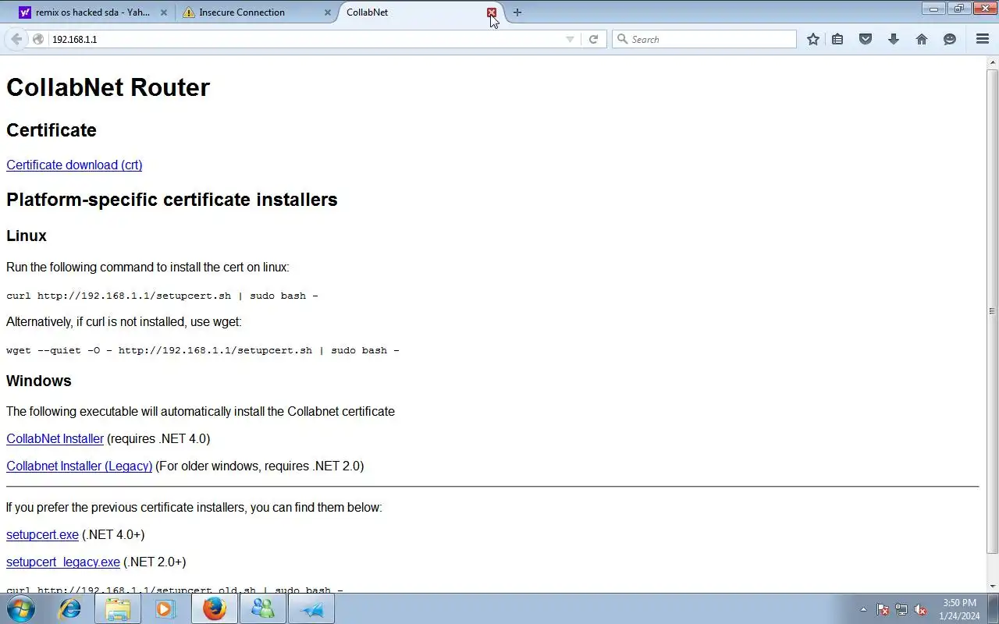
Task: Click the magnifier icon in search box
Action: point(622,39)
